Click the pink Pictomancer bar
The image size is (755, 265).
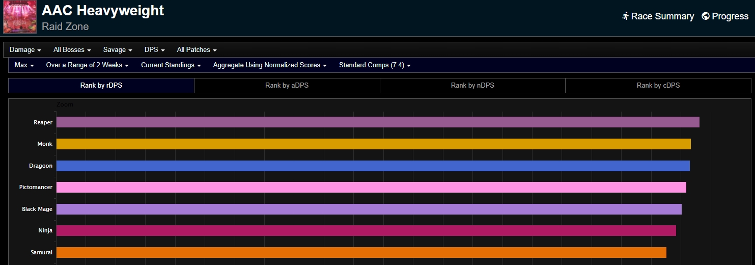point(371,188)
